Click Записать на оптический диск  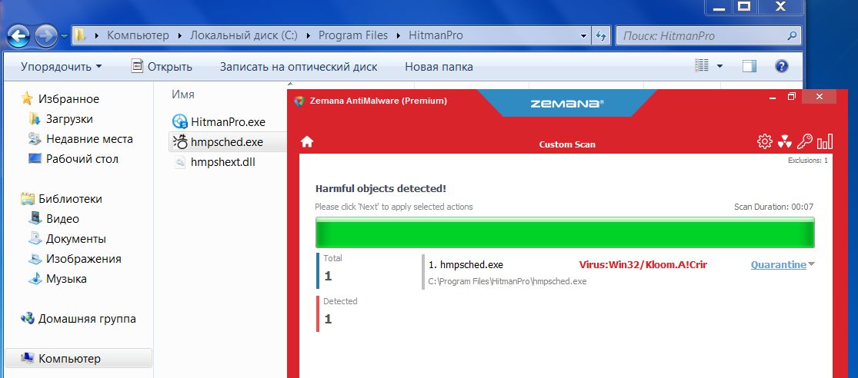coord(299,67)
